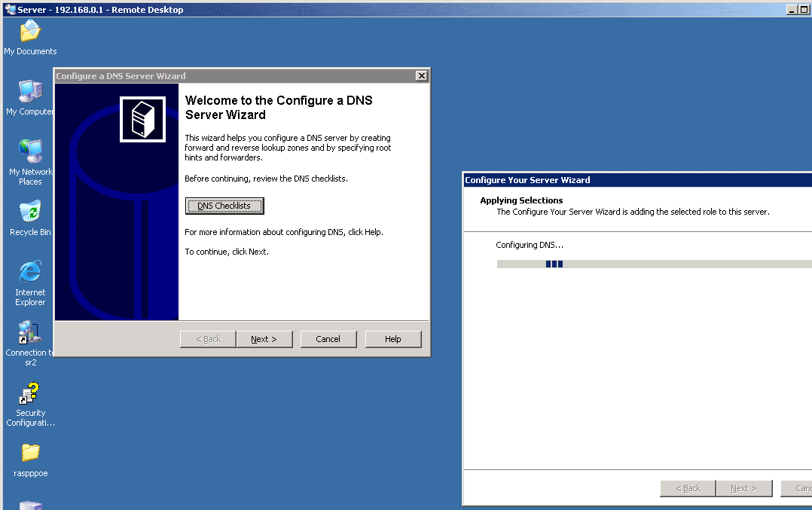Click Next in Configure Your Server Wizard
This screenshot has height=510, width=812.
(x=744, y=488)
